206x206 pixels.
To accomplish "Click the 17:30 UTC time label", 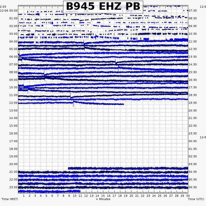I will click(x=193, y=87).
